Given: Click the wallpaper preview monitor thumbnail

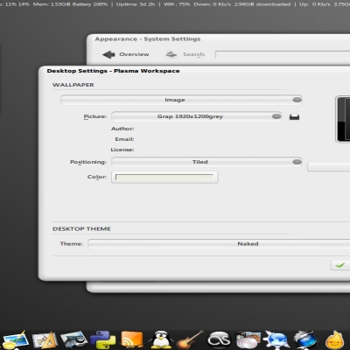Looking at the screenshot, I should coord(343,119).
